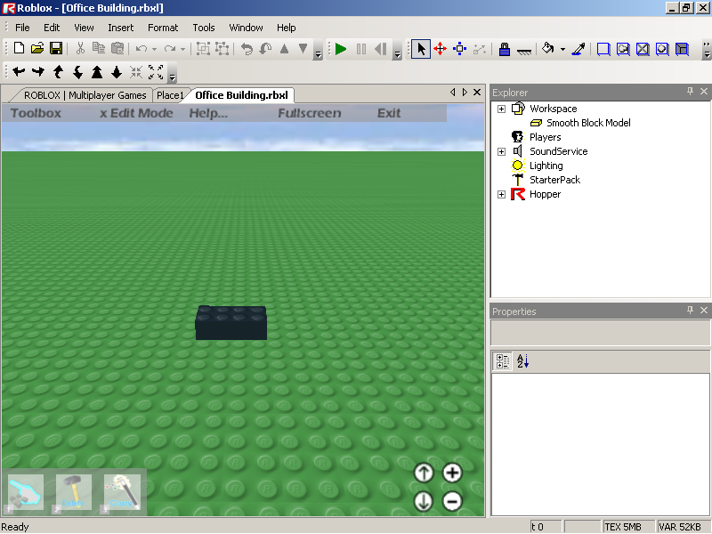The width and height of the screenshot is (712, 534).
Task: Click the green Run play button
Action: pyautogui.click(x=341, y=49)
